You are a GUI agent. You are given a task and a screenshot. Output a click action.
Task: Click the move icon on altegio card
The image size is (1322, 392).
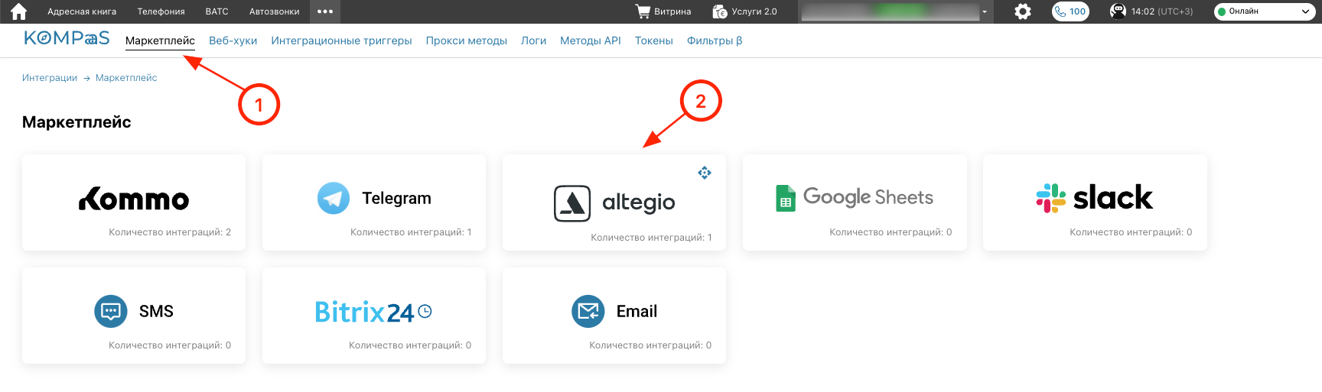pyautogui.click(x=705, y=173)
